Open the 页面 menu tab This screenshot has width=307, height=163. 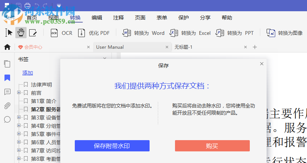pyautogui.click(x=140, y=18)
